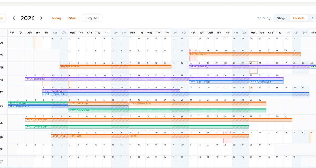316x168 pixels.
Task: Select Episode in the Color by switcher
Action: pyautogui.click(x=299, y=18)
